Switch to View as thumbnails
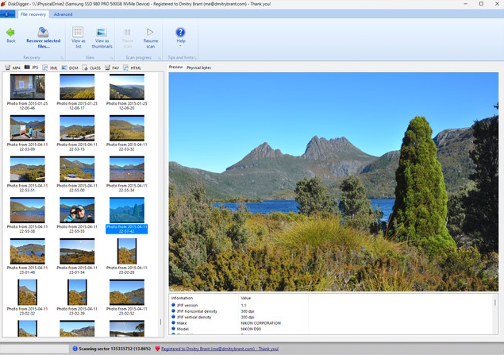Screen dimensions: 504x355 click(x=102, y=32)
